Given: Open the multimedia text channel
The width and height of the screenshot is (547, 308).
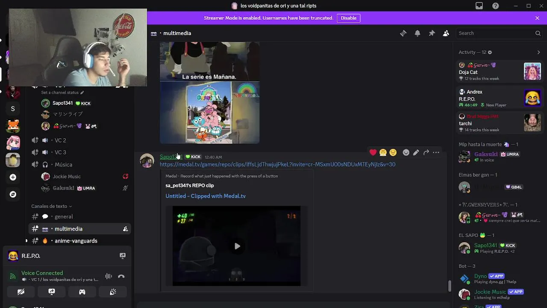Looking at the screenshot, I should (x=68, y=229).
